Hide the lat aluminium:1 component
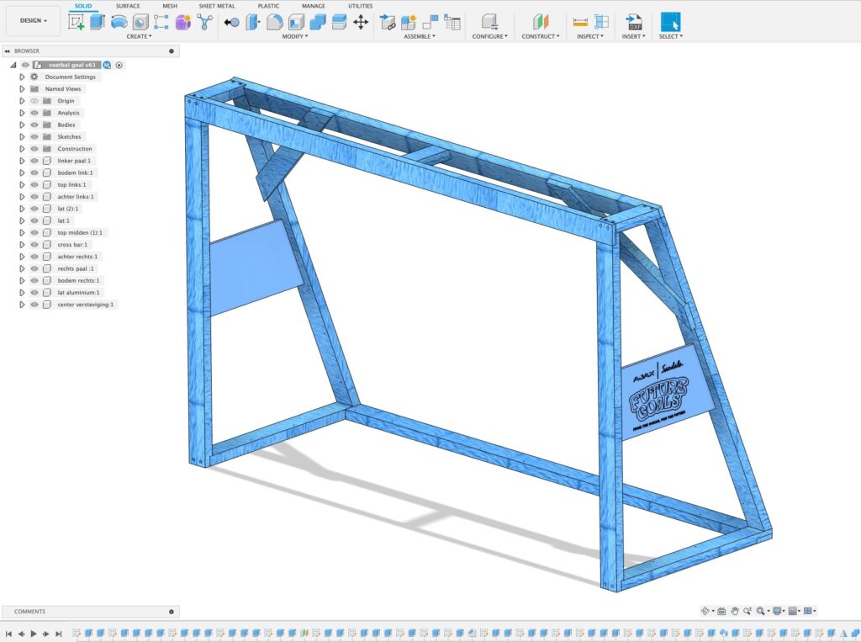861x642 pixels. point(34,293)
